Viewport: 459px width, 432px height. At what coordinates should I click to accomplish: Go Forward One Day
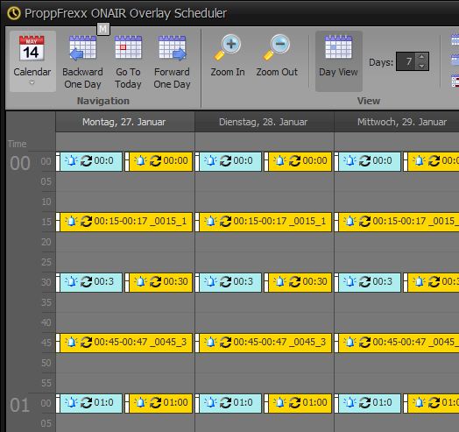pyautogui.click(x=172, y=61)
